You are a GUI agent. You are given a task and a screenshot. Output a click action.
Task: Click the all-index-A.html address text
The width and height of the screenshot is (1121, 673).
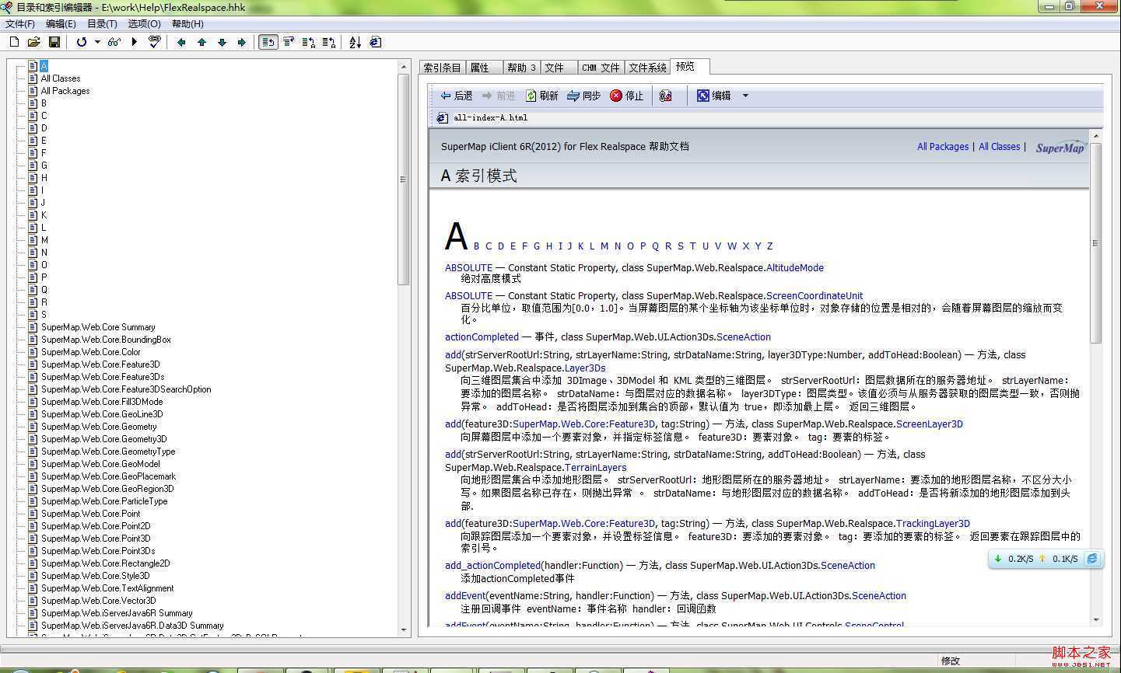click(x=490, y=117)
